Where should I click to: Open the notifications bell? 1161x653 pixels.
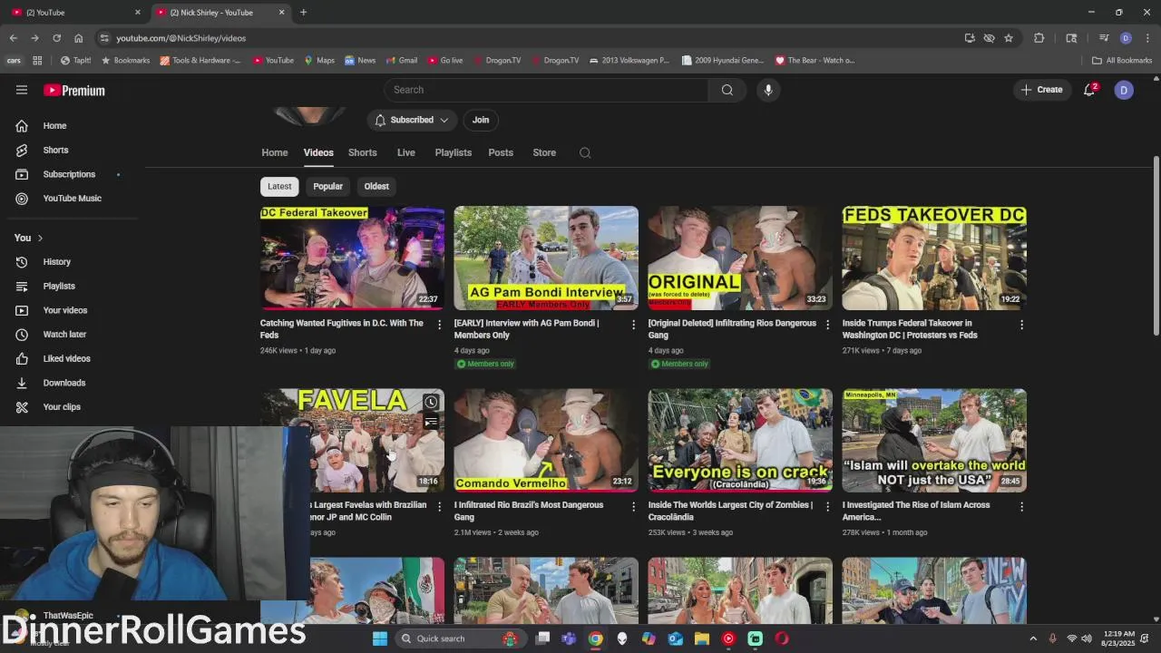pyautogui.click(x=1089, y=90)
